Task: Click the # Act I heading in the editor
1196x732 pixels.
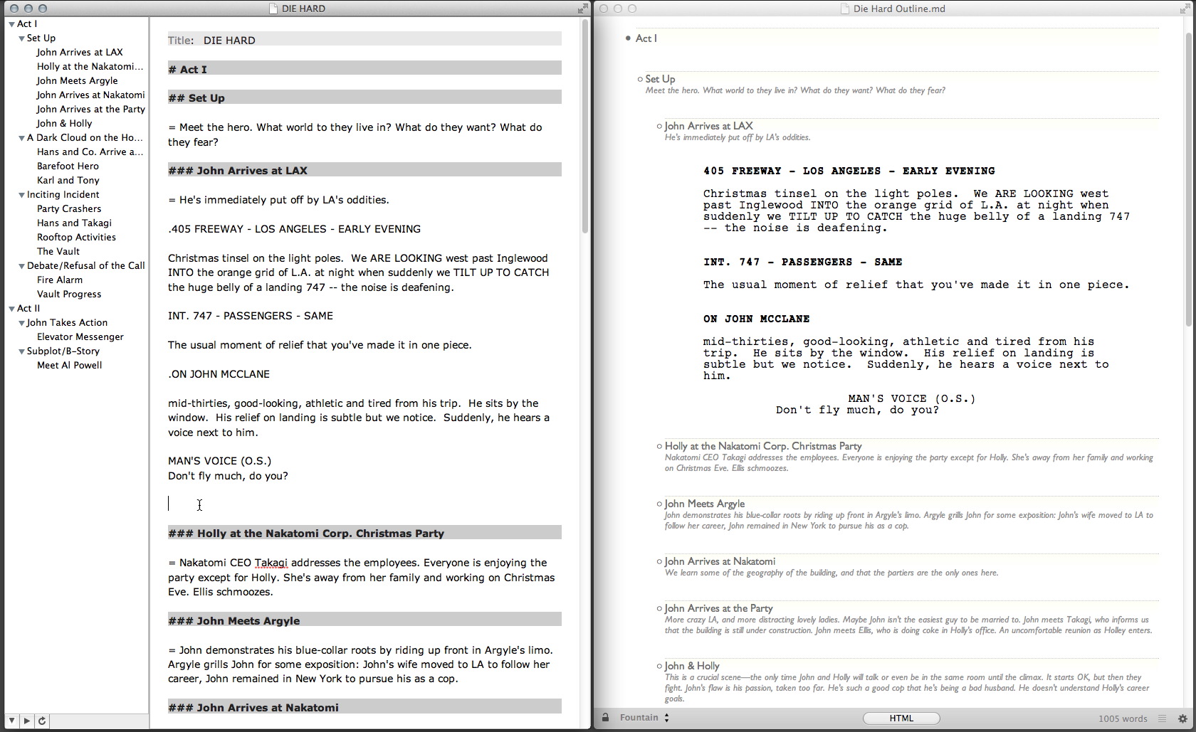Action: pyautogui.click(x=364, y=69)
